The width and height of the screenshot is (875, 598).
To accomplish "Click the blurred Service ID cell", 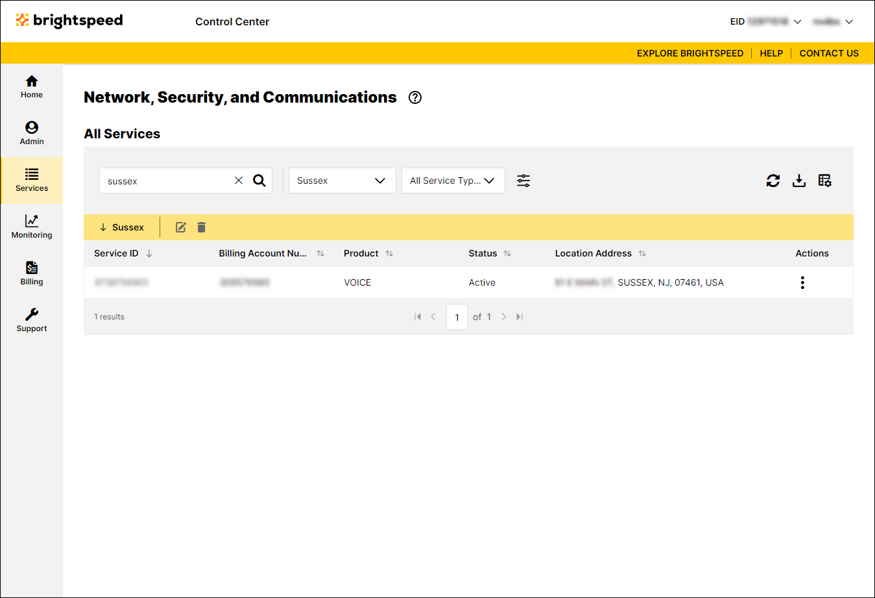I will (121, 282).
